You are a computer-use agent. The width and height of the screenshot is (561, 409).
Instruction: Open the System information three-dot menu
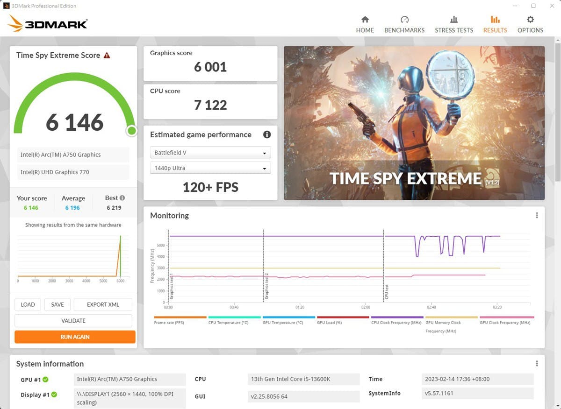[537, 364]
